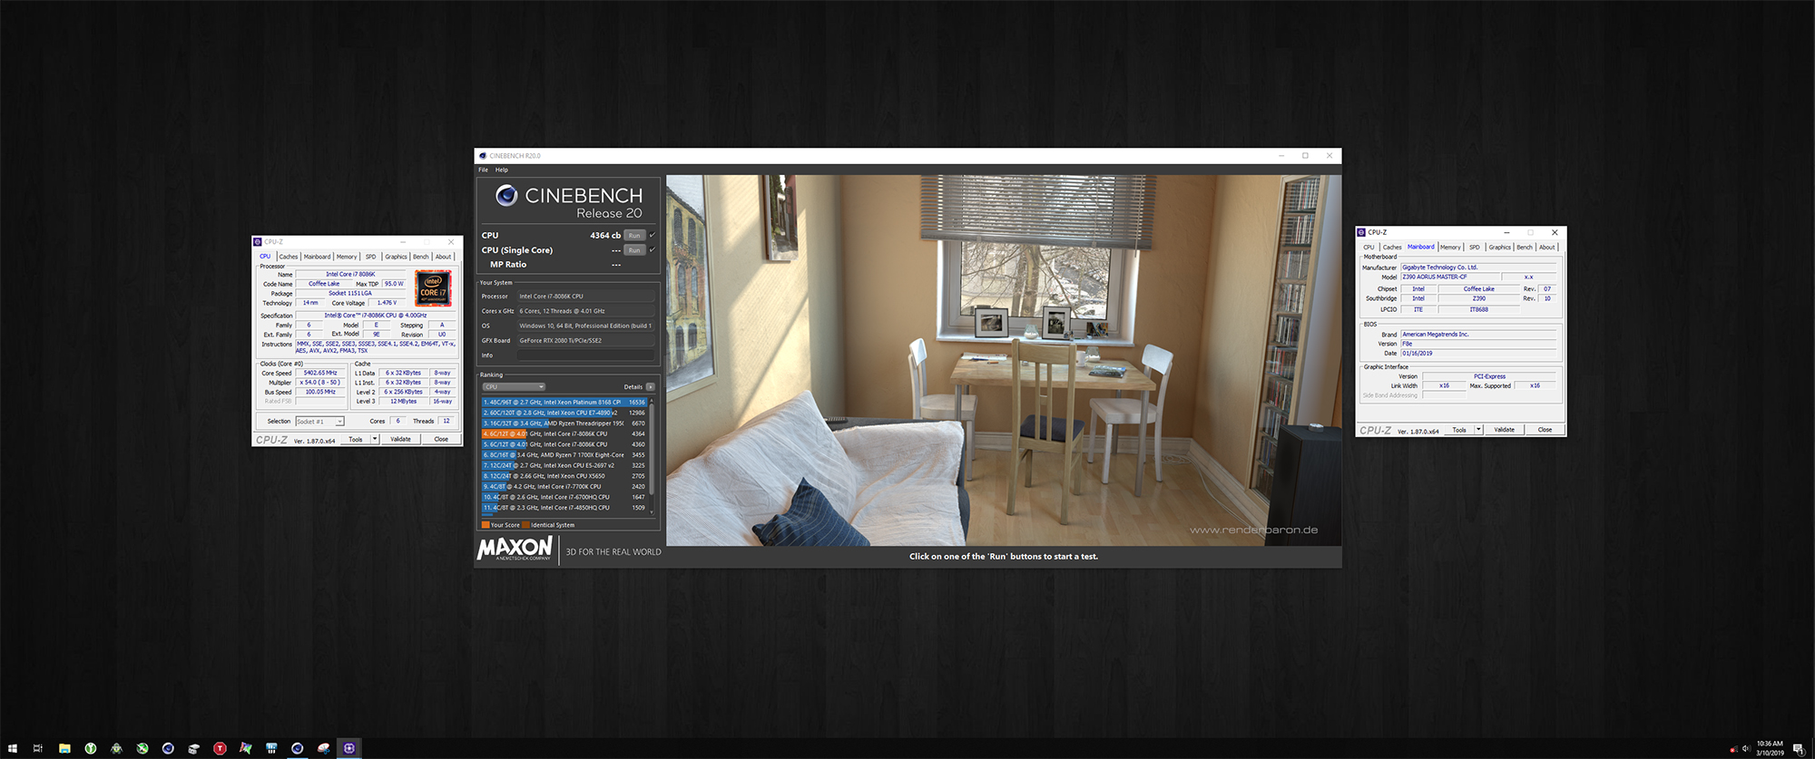Click the Core Speed value 5402.65 MHz

(x=320, y=373)
